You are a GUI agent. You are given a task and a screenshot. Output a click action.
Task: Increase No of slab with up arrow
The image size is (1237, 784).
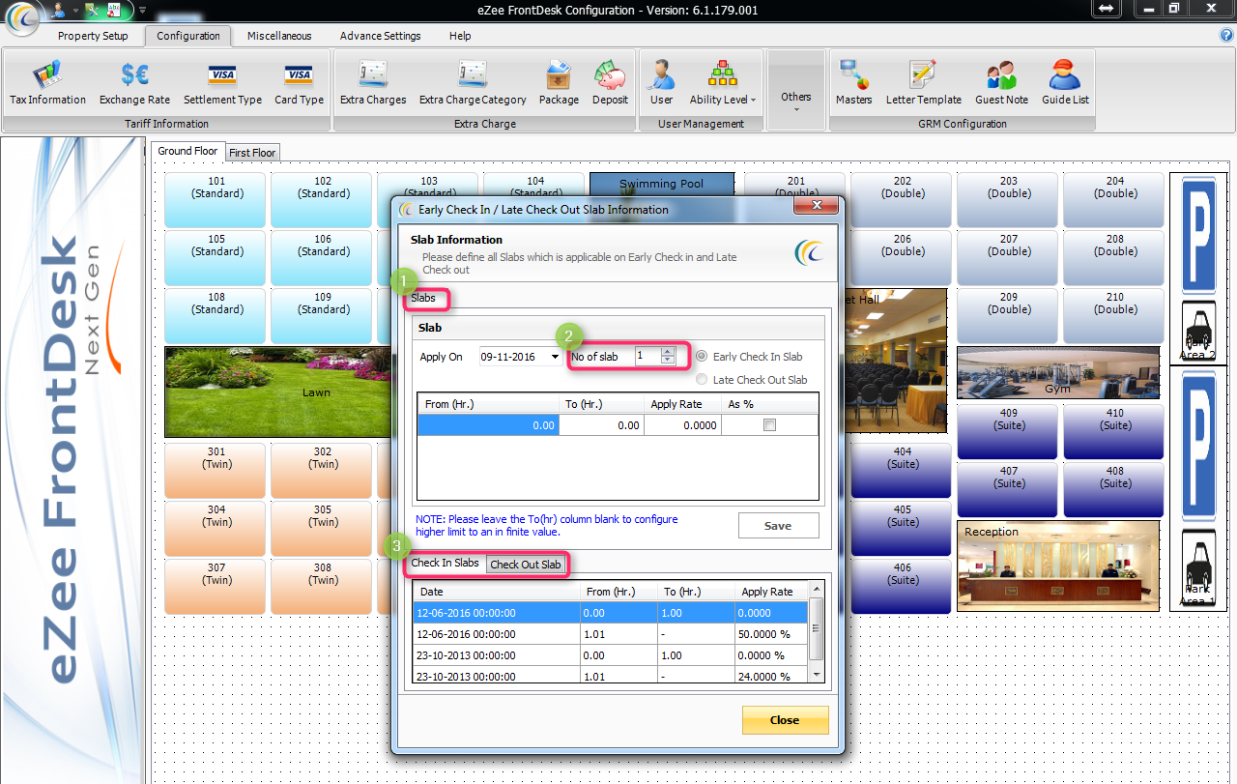tap(668, 353)
